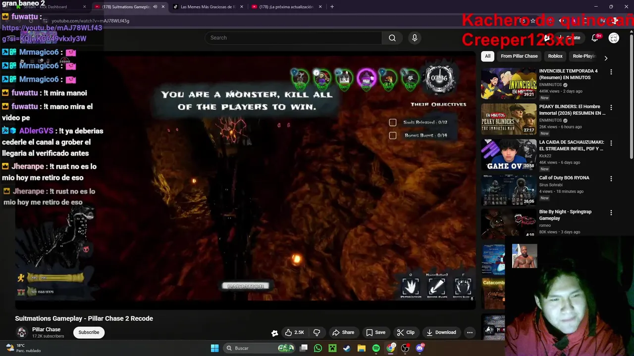The width and height of the screenshot is (634, 356).
Task: Start voice search with the microphone icon
Action: pos(415,38)
